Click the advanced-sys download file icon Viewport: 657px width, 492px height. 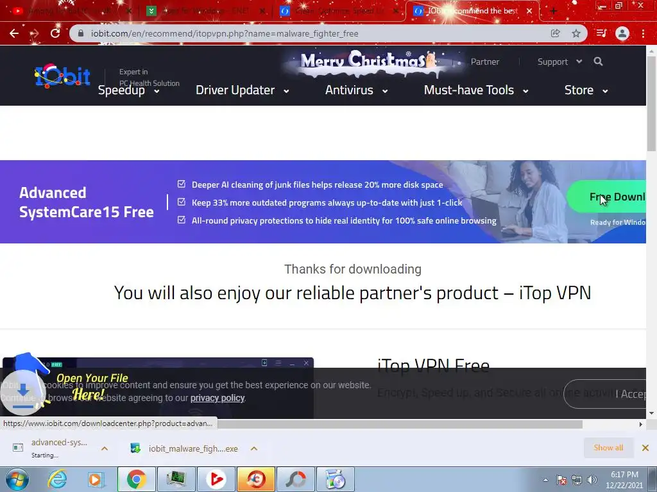tap(17, 448)
